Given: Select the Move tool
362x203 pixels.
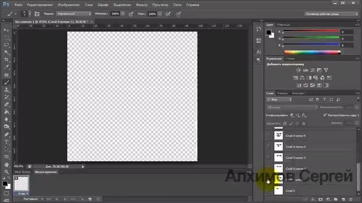Looking at the screenshot, I should [x=6, y=30].
